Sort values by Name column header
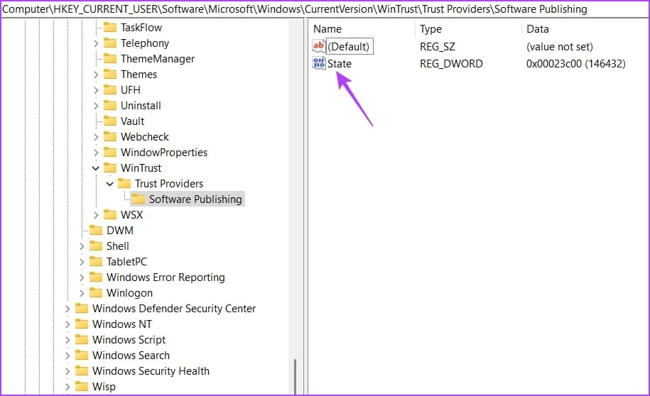This screenshot has height=396, width=650. pyautogui.click(x=362, y=29)
